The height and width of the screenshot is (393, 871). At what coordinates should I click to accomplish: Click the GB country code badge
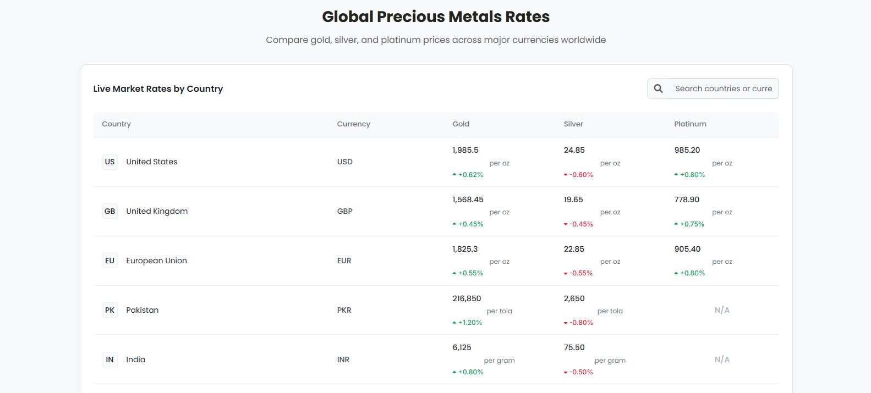click(110, 211)
